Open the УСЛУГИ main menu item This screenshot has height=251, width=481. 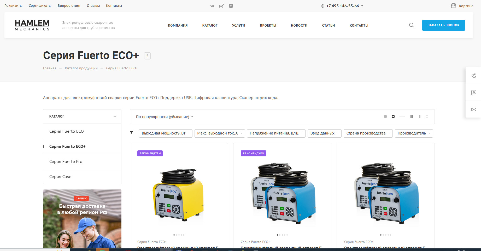coord(239,25)
